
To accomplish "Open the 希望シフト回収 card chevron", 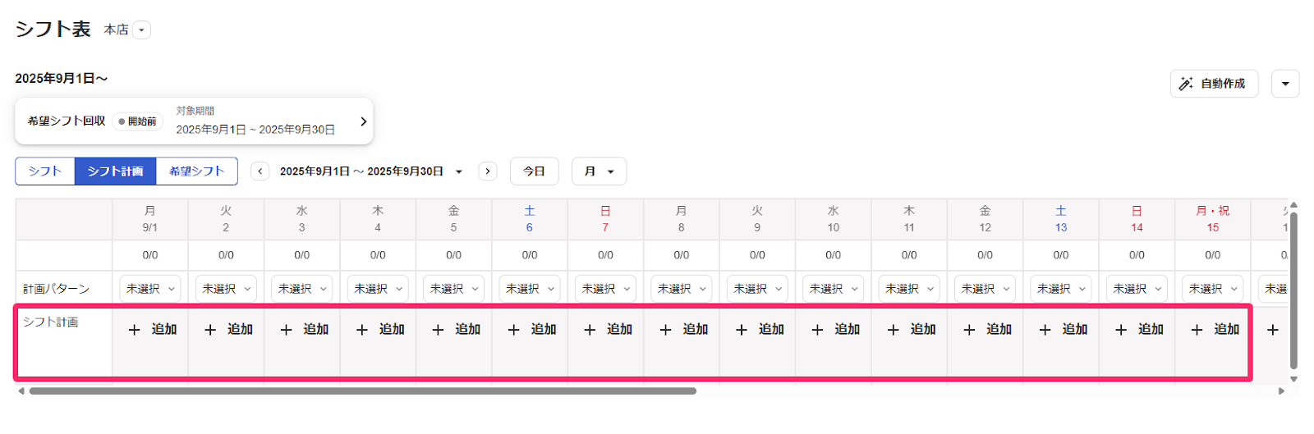I will point(363,121).
